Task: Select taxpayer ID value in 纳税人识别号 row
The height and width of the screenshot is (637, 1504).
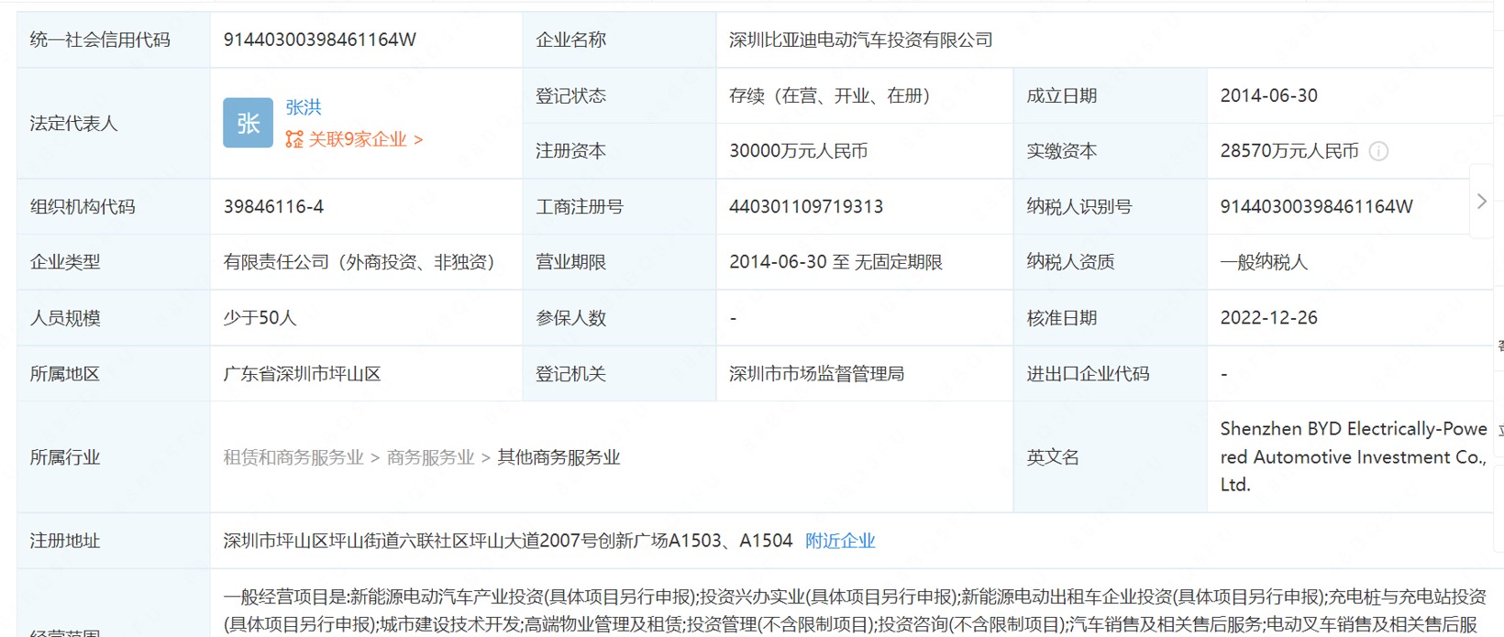Action: 1316,207
